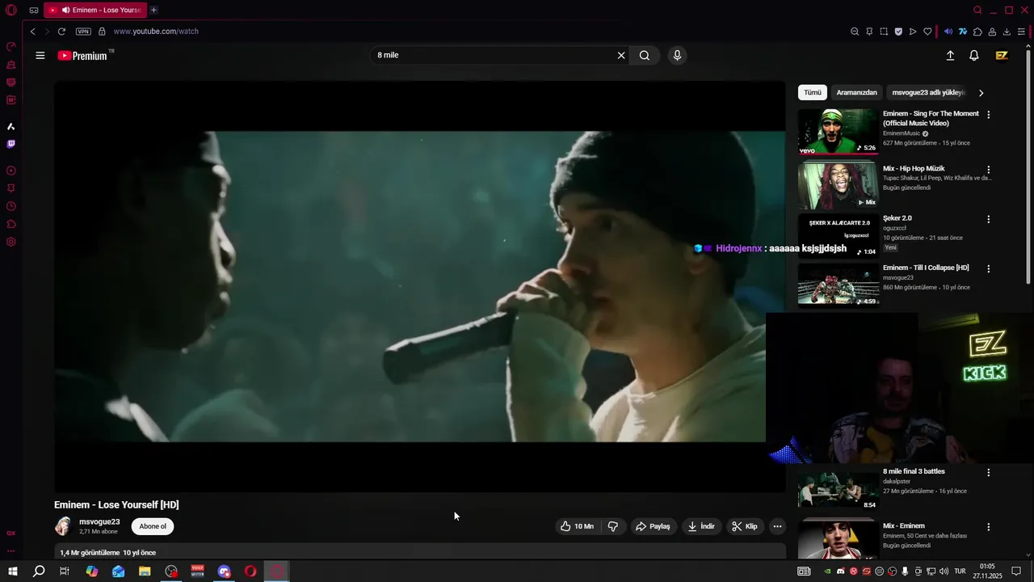Clear the search box with the X
1034x582 pixels.
click(x=621, y=56)
